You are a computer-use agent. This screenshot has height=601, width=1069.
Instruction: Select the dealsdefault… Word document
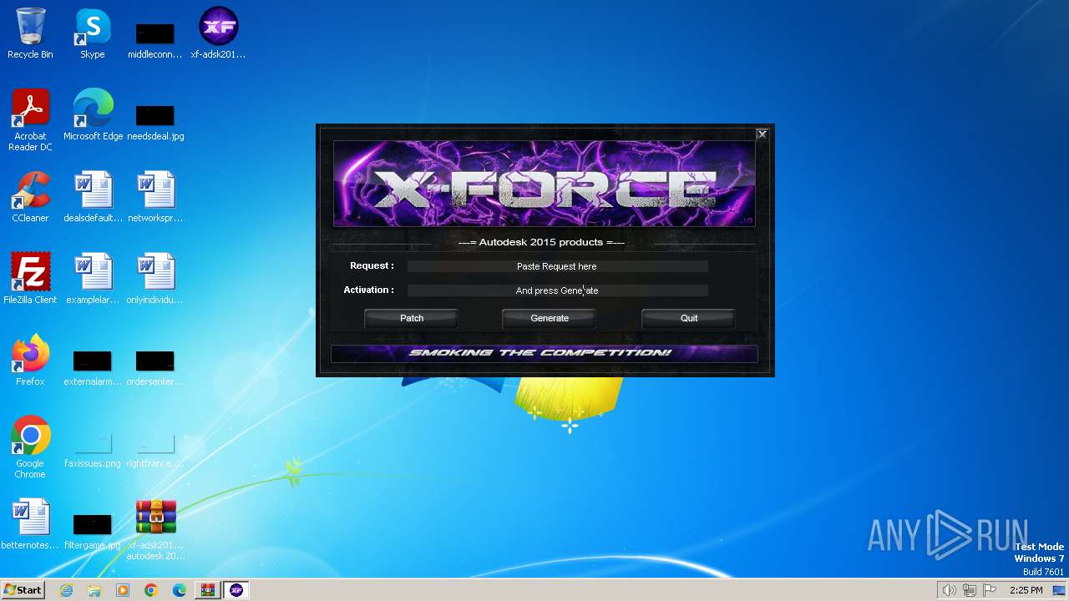93,197
